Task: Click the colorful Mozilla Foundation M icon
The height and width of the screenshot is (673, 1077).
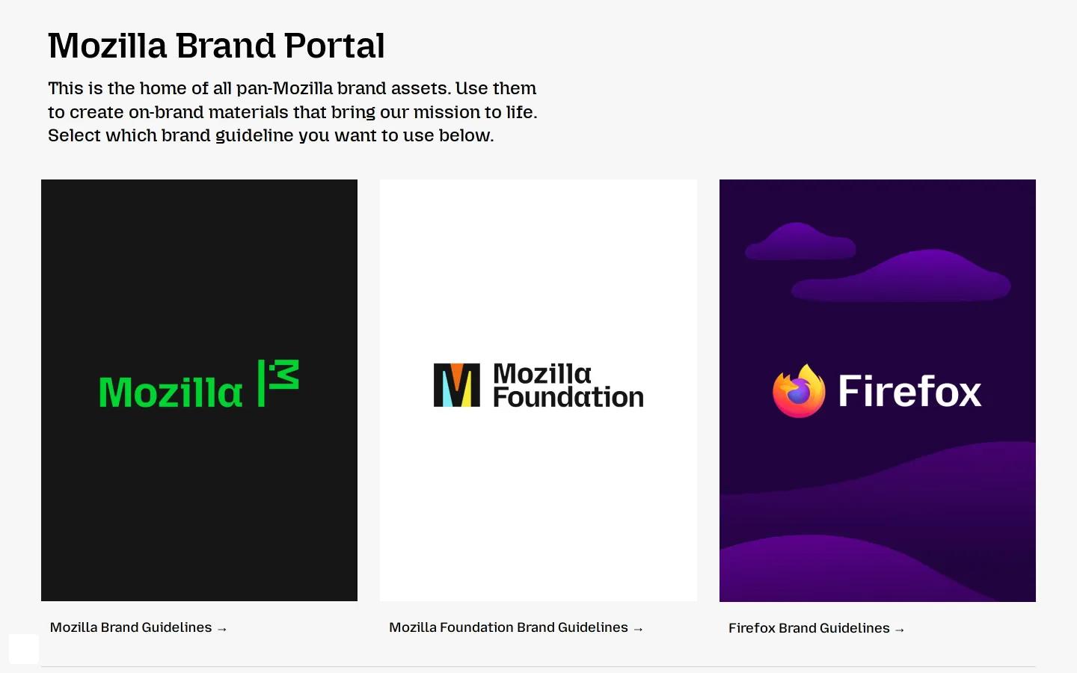Action: coord(457,385)
